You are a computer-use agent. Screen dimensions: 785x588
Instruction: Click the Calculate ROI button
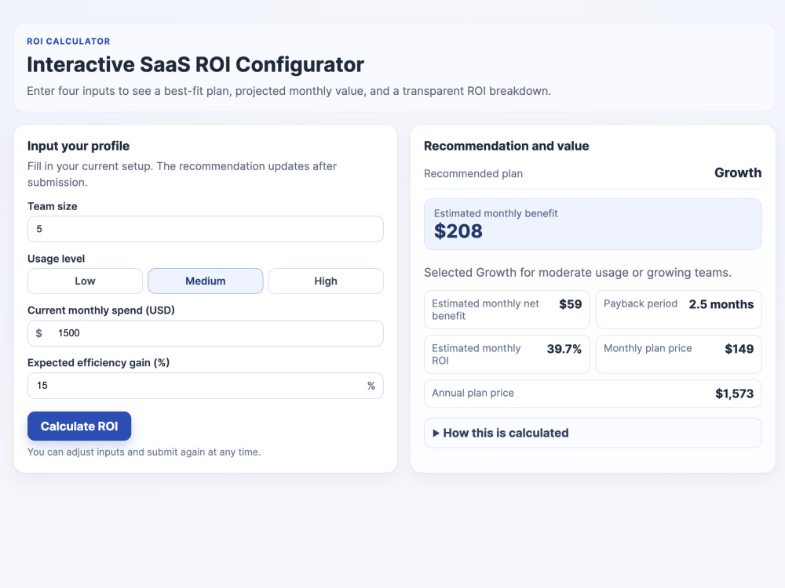coord(79,426)
